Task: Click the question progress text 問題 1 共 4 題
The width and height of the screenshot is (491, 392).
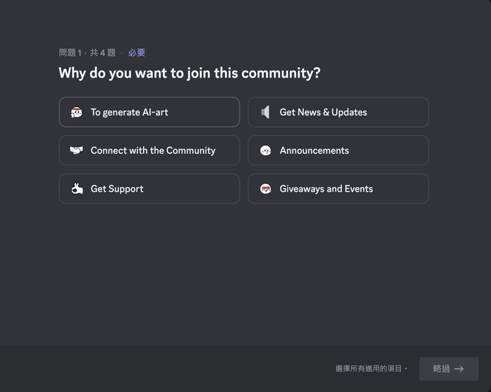Action: tap(88, 52)
